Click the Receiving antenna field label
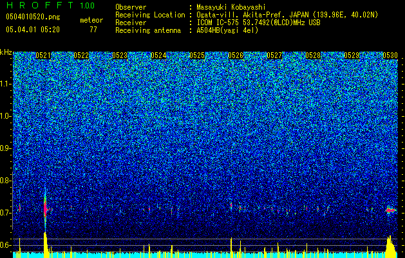The image size is (405, 258). point(148,30)
